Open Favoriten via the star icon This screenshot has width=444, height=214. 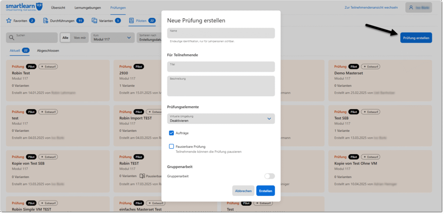[x=9, y=20]
